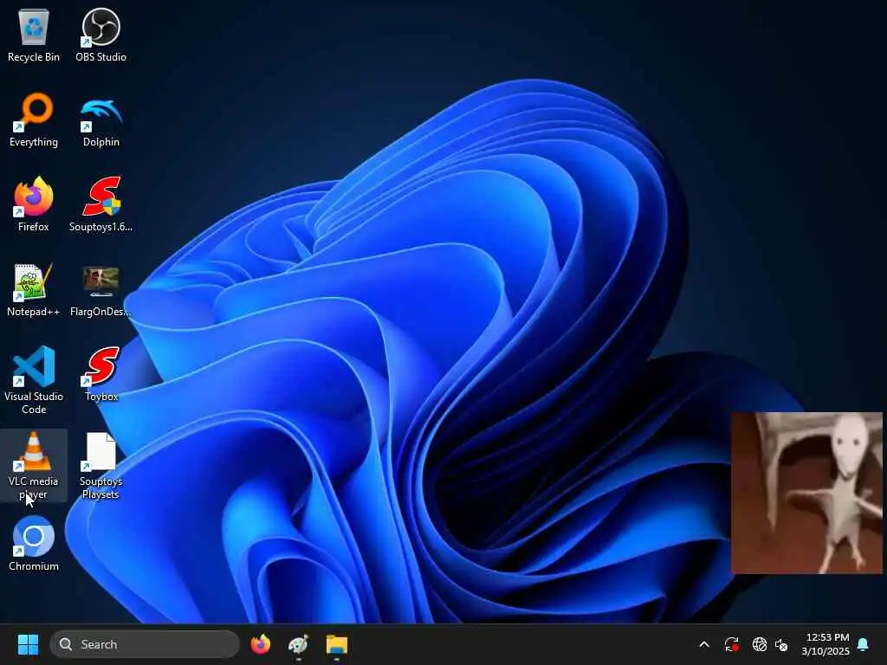Open File Explorer from the taskbar
Viewport: 887px width, 665px height.
[337, 644]
